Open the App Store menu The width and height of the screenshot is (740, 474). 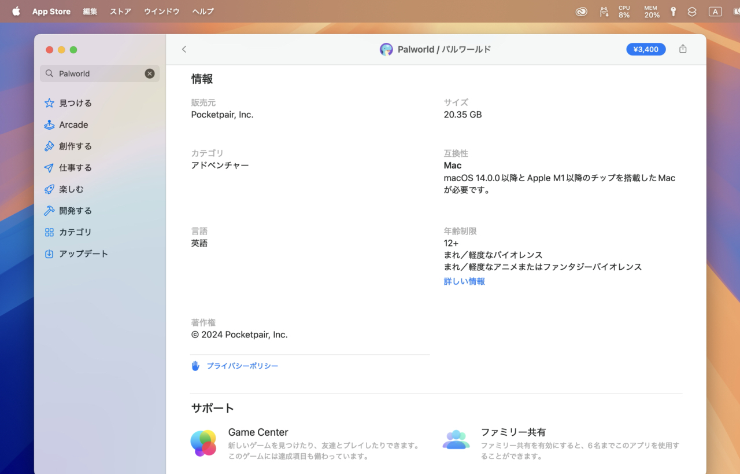51,11
